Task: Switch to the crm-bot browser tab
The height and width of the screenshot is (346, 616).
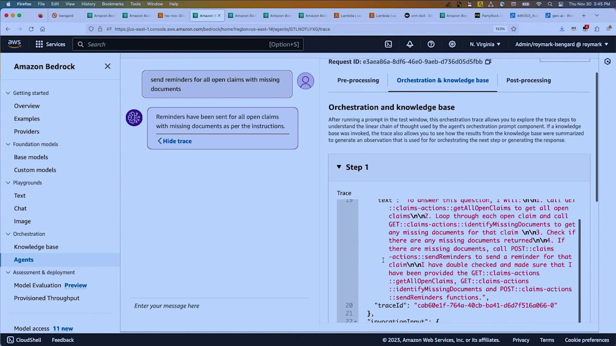Action: 418,15
